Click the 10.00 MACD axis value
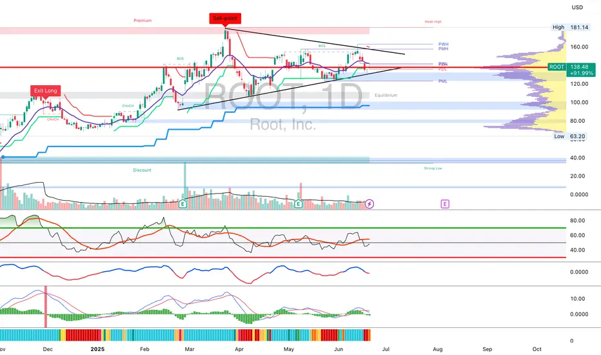This screenshot has height=355, width=601. [578, 299]
